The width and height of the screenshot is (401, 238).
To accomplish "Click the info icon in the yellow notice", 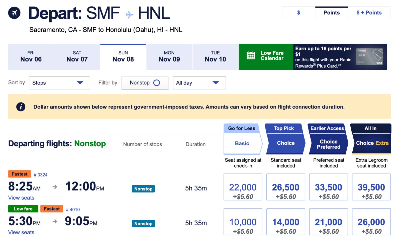I will (21, 107).
